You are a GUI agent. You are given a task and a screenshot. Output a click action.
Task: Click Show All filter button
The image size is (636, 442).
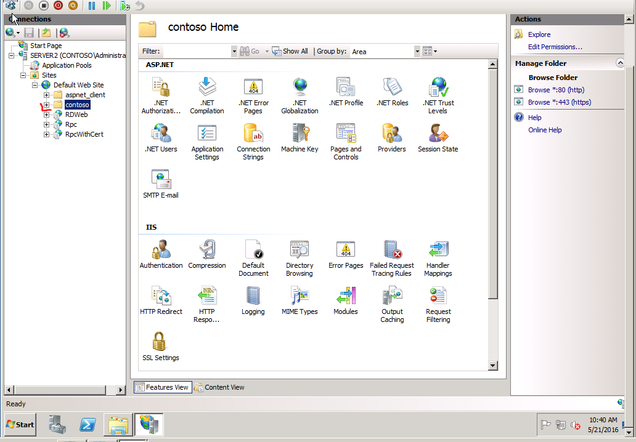(290, 52)
